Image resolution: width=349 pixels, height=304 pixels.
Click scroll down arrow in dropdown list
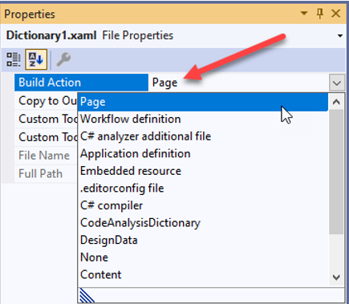pos(336,278)
